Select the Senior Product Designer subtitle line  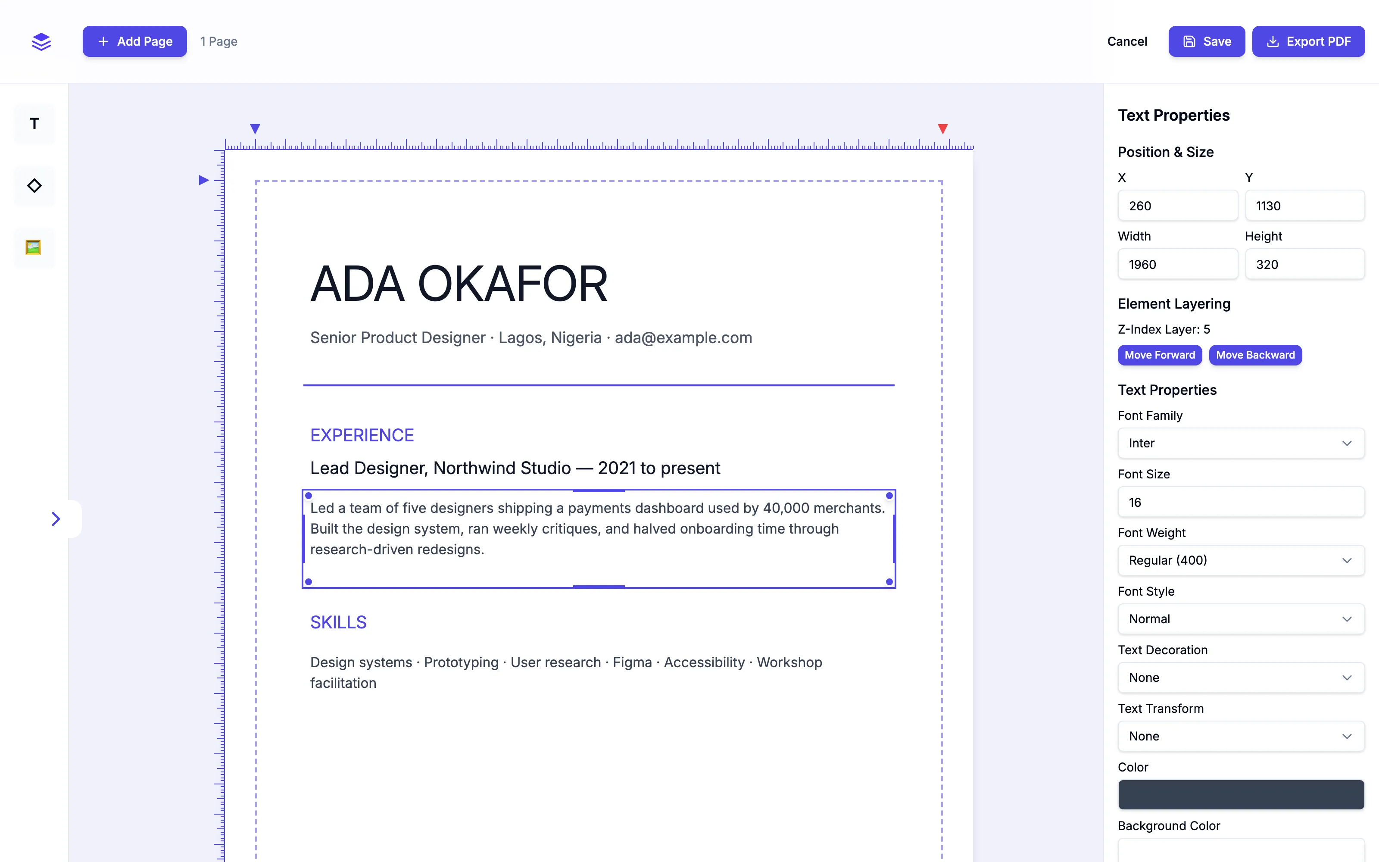531,338
